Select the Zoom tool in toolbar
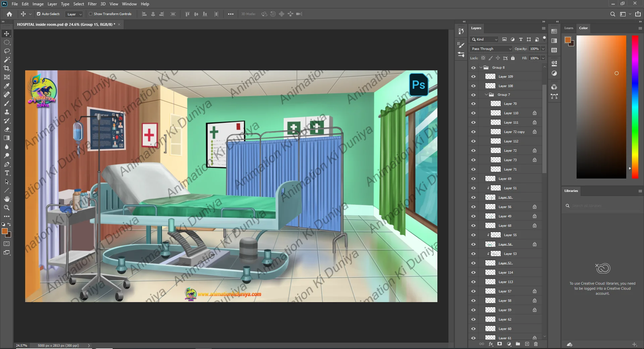The height and width of the screenshot is (349, 644). [7, 208]
